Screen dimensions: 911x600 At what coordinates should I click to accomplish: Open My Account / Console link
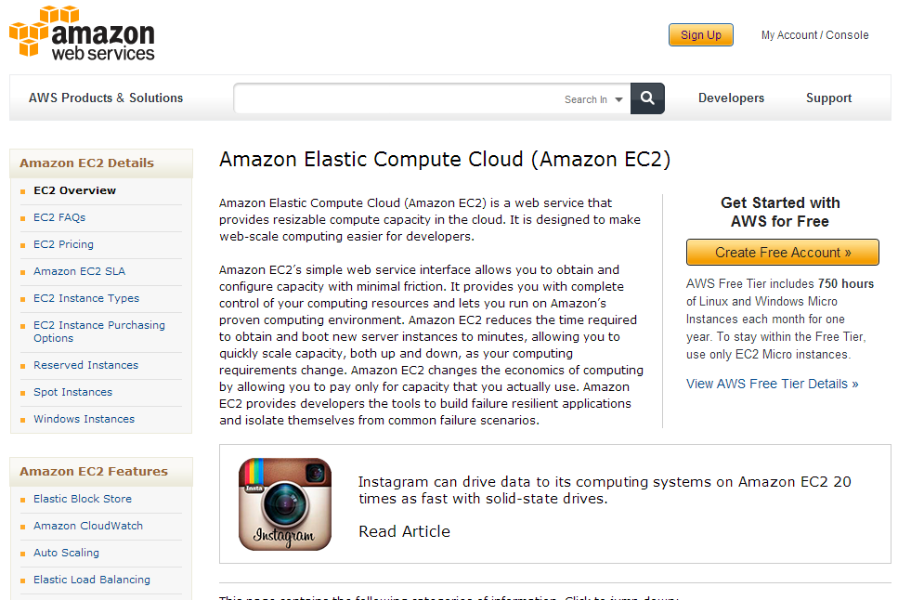click(x=814, y=35)
